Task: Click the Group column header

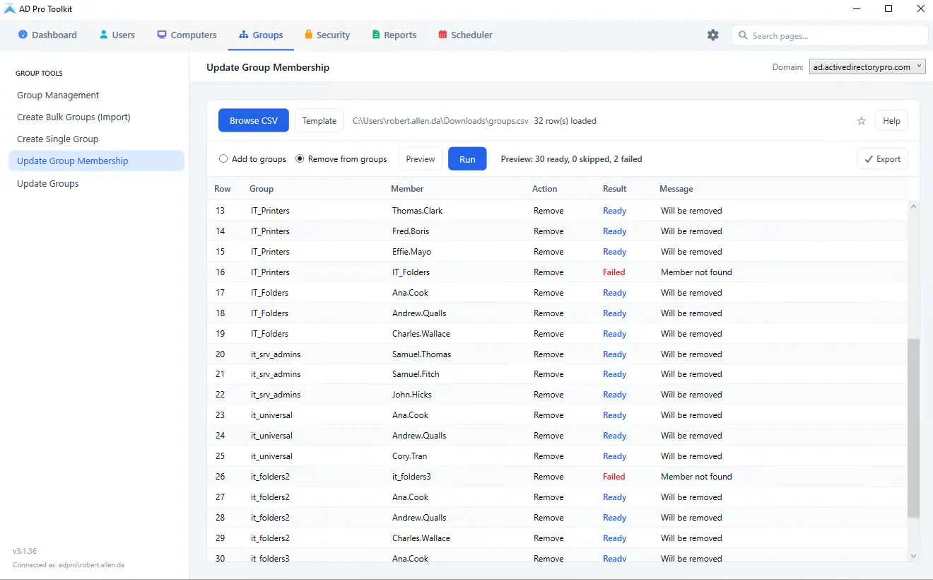Action: click(x=262, y=189)
